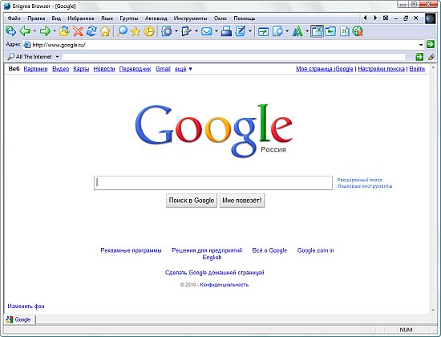Image resolution: width=441 pixels, height=337 pixels.
Task: Open the Favorites star icon
Action: click(136, 31)
